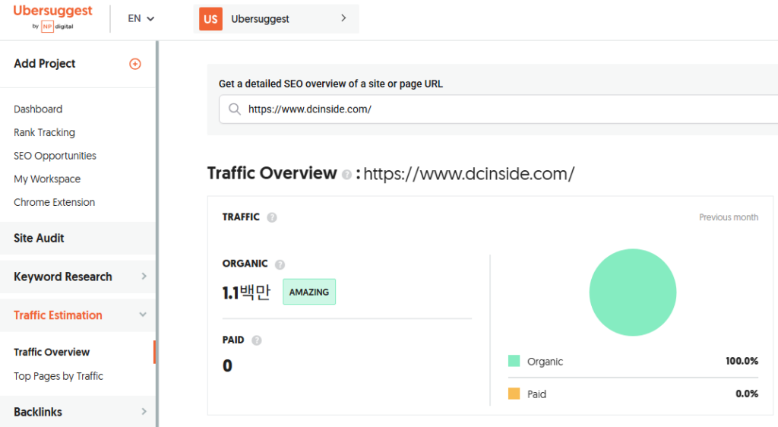Open the EN language dropdown
Screen dimensions: 778x427
pos(141,18)
